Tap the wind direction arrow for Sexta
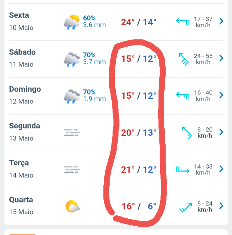 click(x=183, y=22)
